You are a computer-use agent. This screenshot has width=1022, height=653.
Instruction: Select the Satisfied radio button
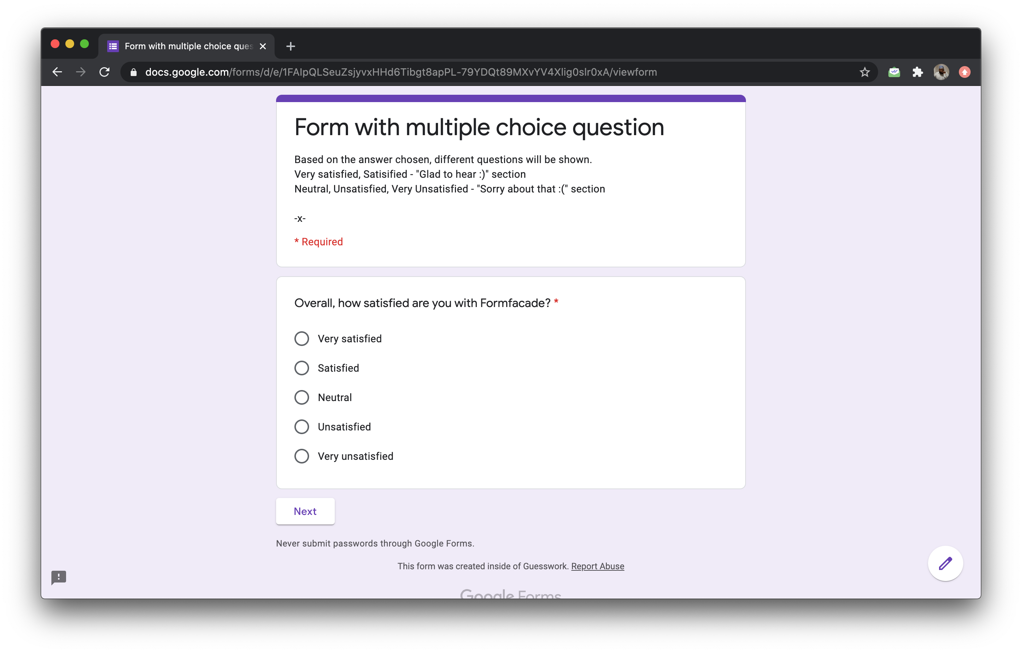302,368
